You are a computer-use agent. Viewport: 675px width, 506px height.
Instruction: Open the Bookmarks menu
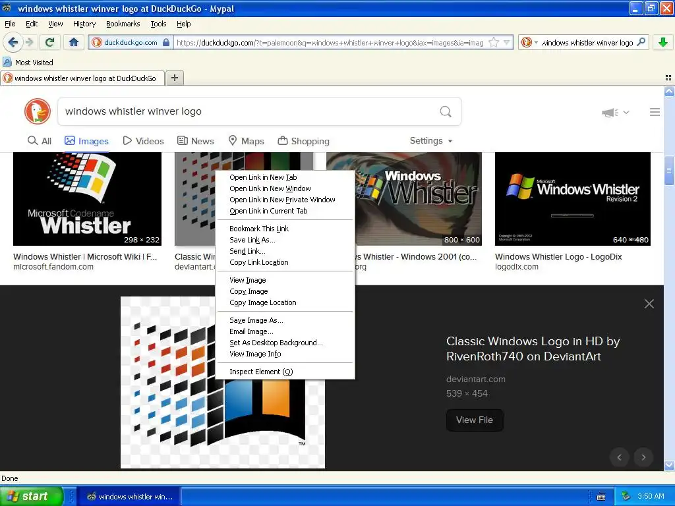pyautogui.click(x=123, y=24)
